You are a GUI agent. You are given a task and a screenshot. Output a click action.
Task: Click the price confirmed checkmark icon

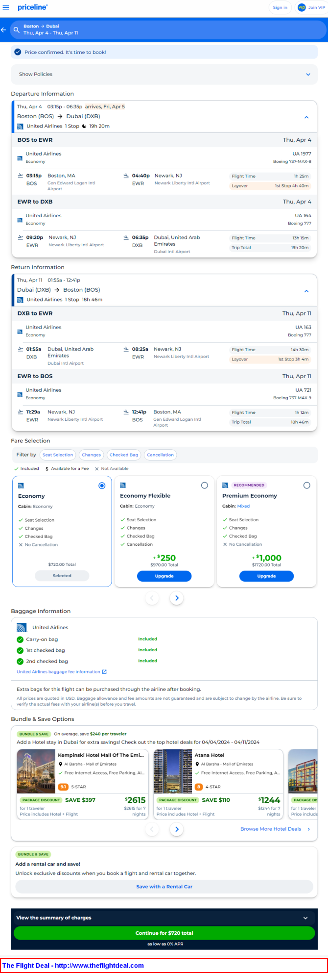(18, 52)
